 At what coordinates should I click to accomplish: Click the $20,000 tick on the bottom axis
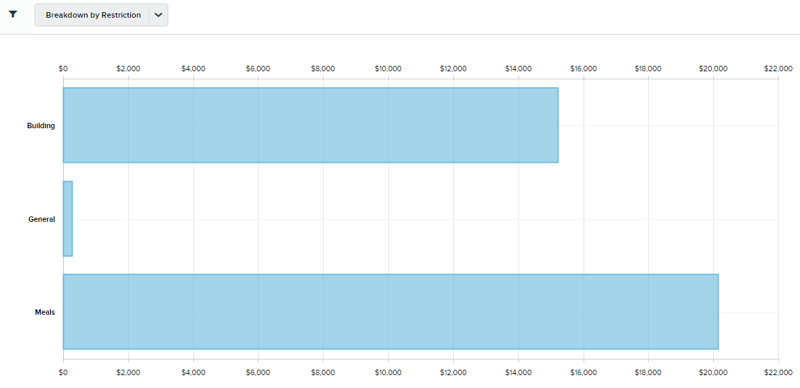713,372
